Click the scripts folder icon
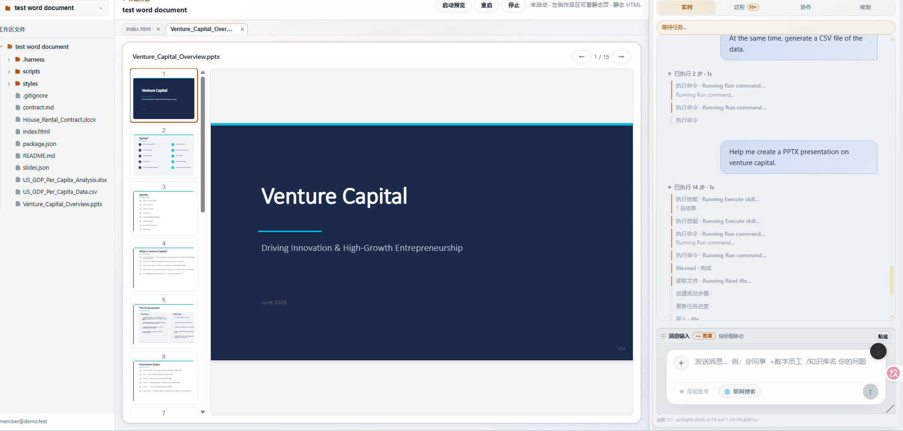Viewport: 903px width, 431px height. coord(18,71)
